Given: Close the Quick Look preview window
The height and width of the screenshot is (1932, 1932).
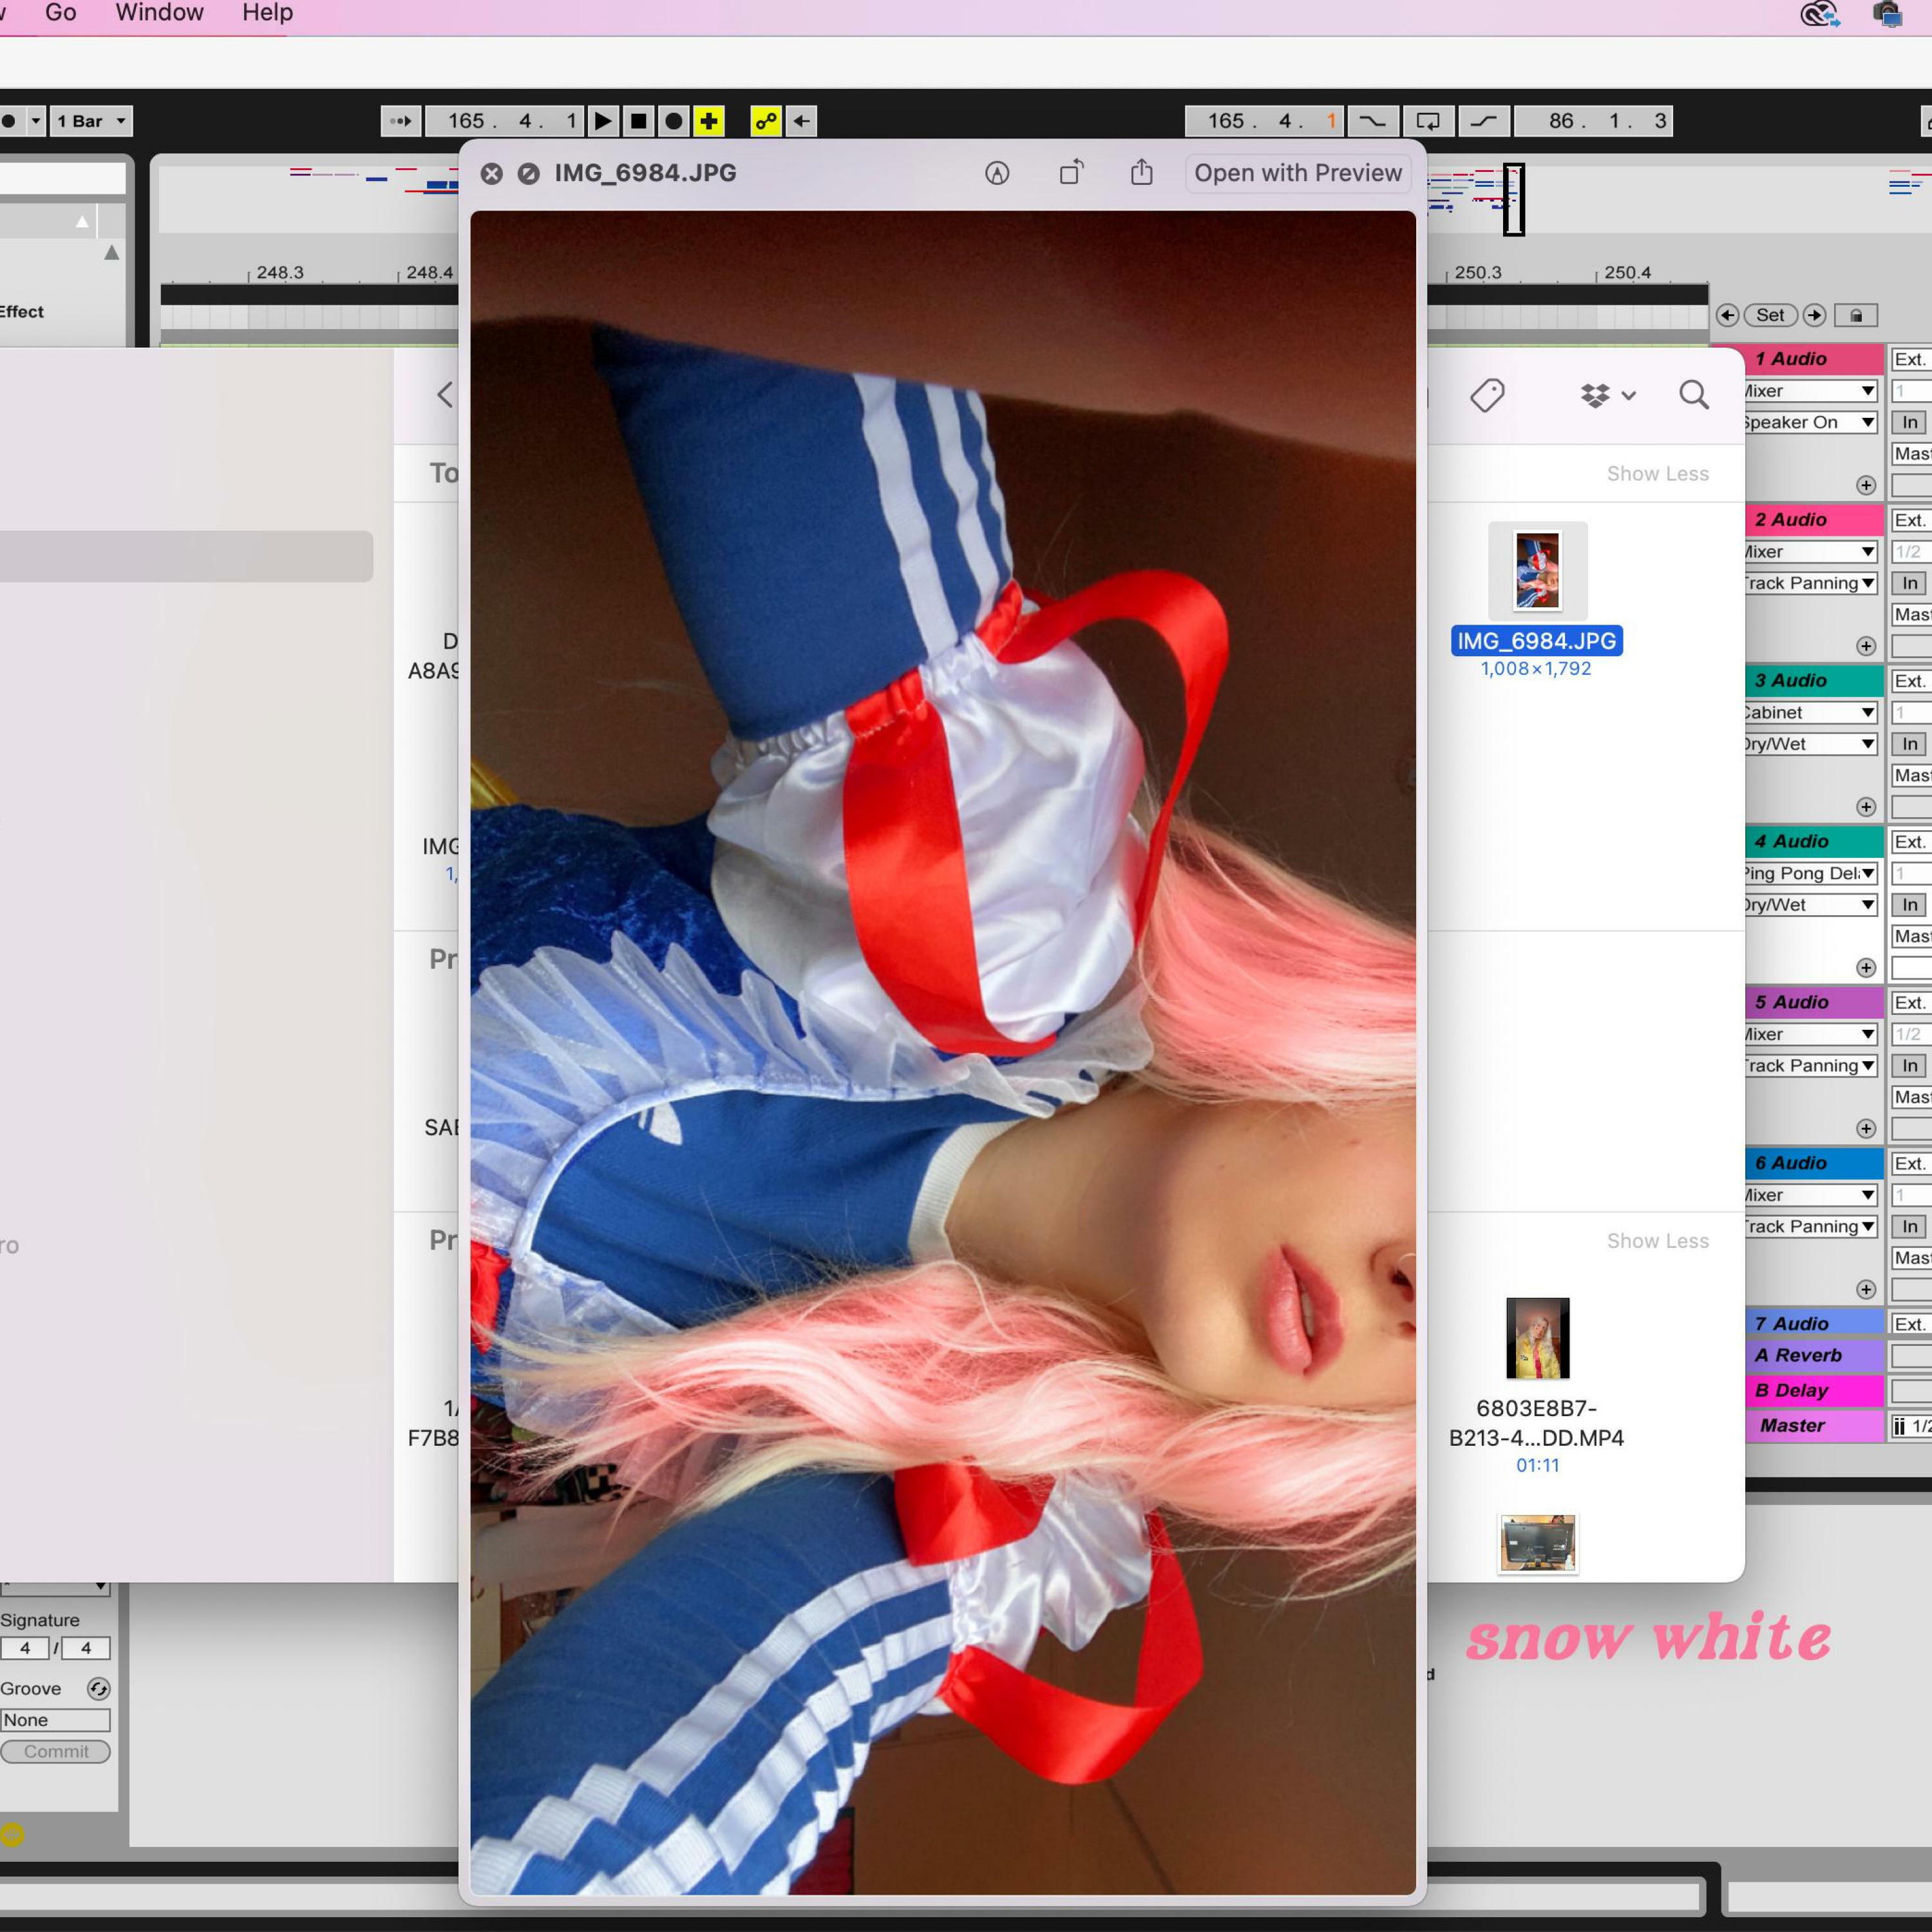Looking at the screenshot, I should [491, 174].
